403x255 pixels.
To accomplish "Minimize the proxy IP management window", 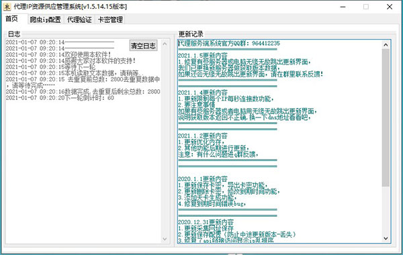I will (343, 7).
